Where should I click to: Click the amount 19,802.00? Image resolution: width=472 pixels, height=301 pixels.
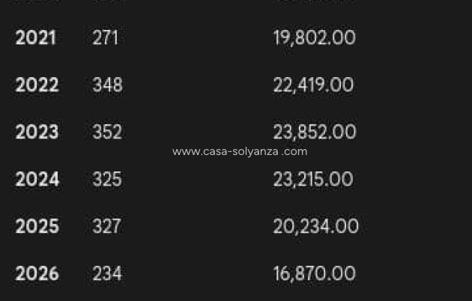315,37
